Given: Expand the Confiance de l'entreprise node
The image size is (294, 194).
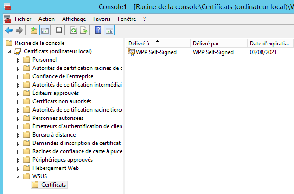Looking at the screenshot, I should [x=18, y=77].
